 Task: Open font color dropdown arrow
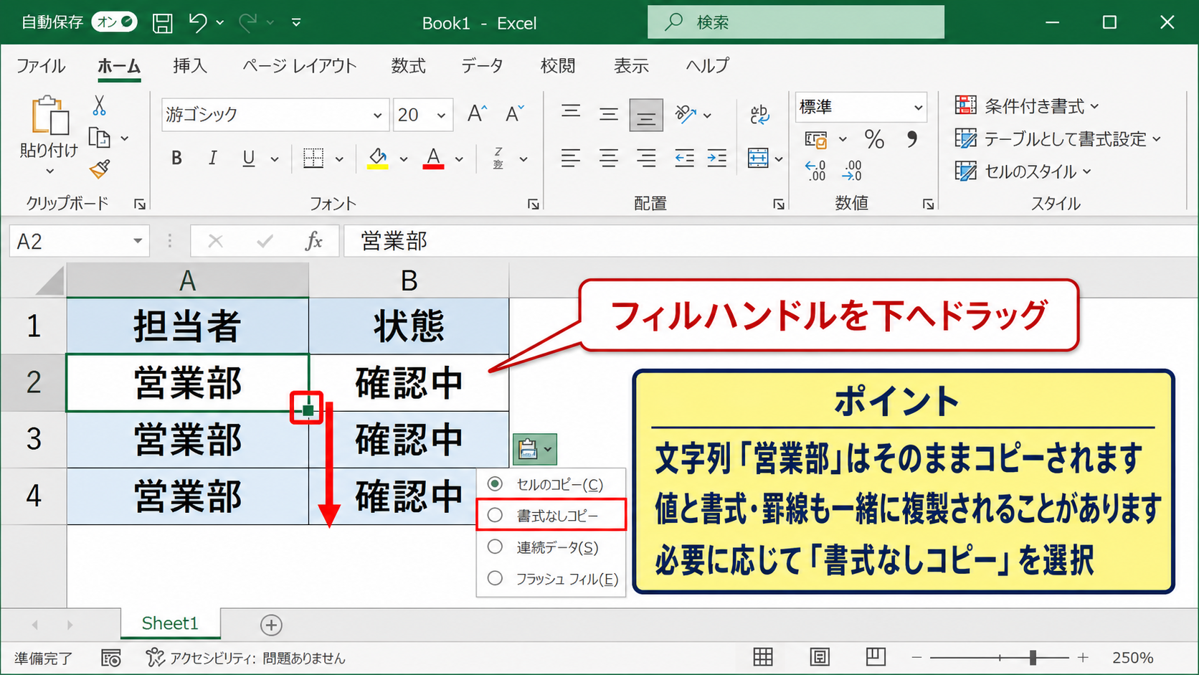[459, 159]
